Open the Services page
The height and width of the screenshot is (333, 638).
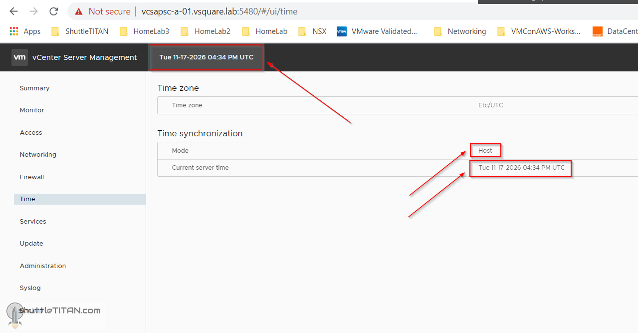[33, 222]
